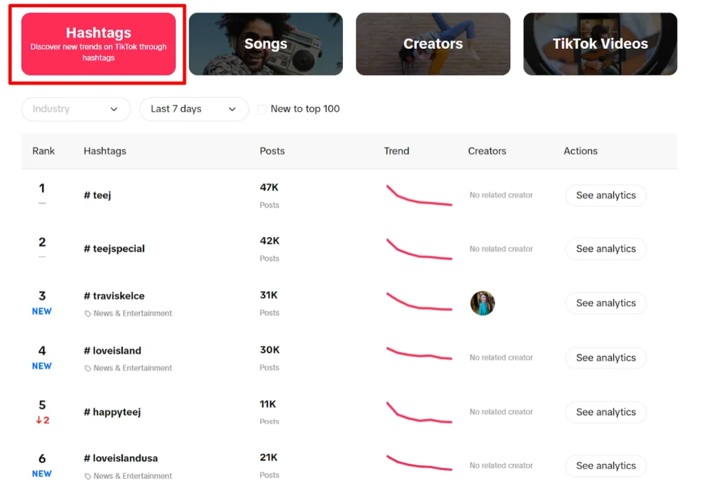See analytics for the teej hashtag
The width and height of the screenshot is (715, 501).
click(605, 195)
